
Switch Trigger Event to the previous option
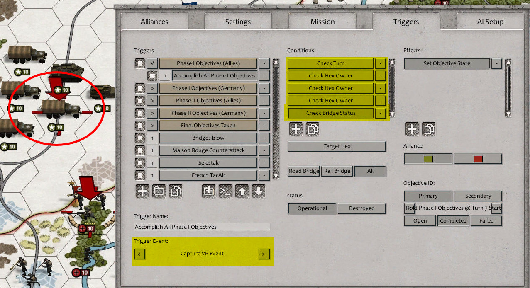tap(140, 254)
